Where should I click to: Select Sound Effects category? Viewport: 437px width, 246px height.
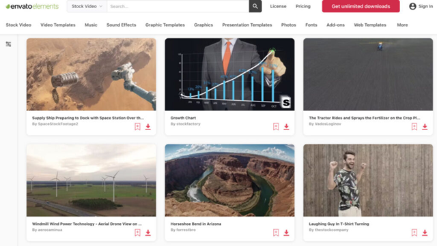122,25
